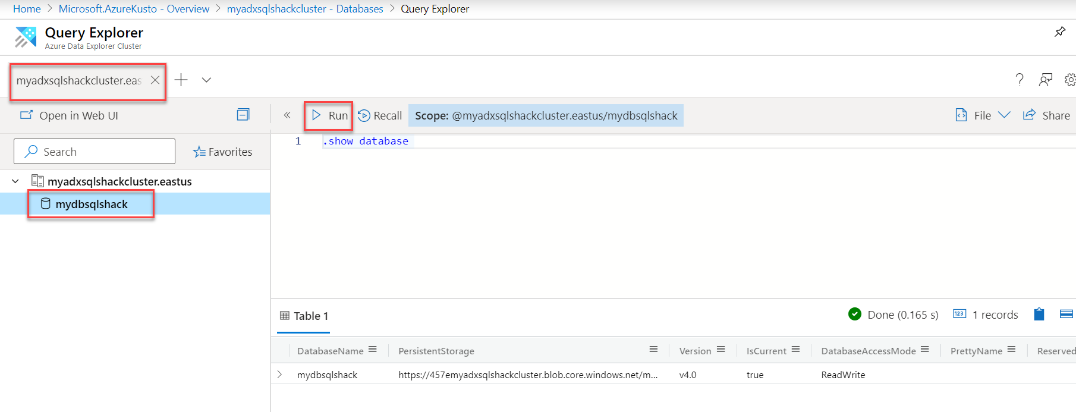Run the query
Image resolution: width=1076 pixels, height=412 pixels.
(x=329, y=115)
